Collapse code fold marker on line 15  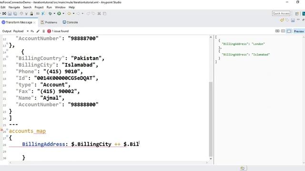tap(7, 57)
